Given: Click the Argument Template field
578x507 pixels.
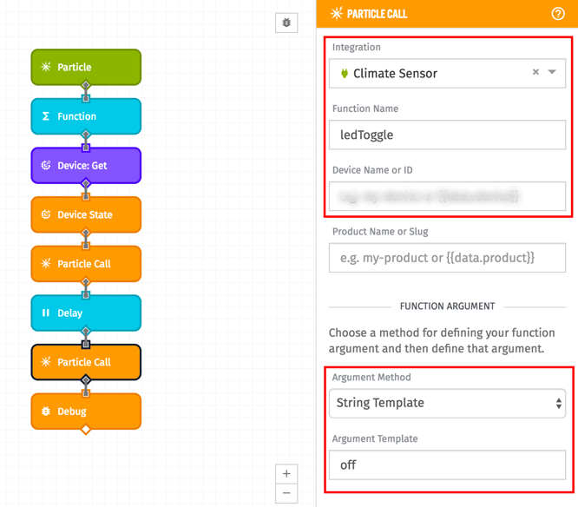Looking at the screenshot, I should (x=447, y=464).
